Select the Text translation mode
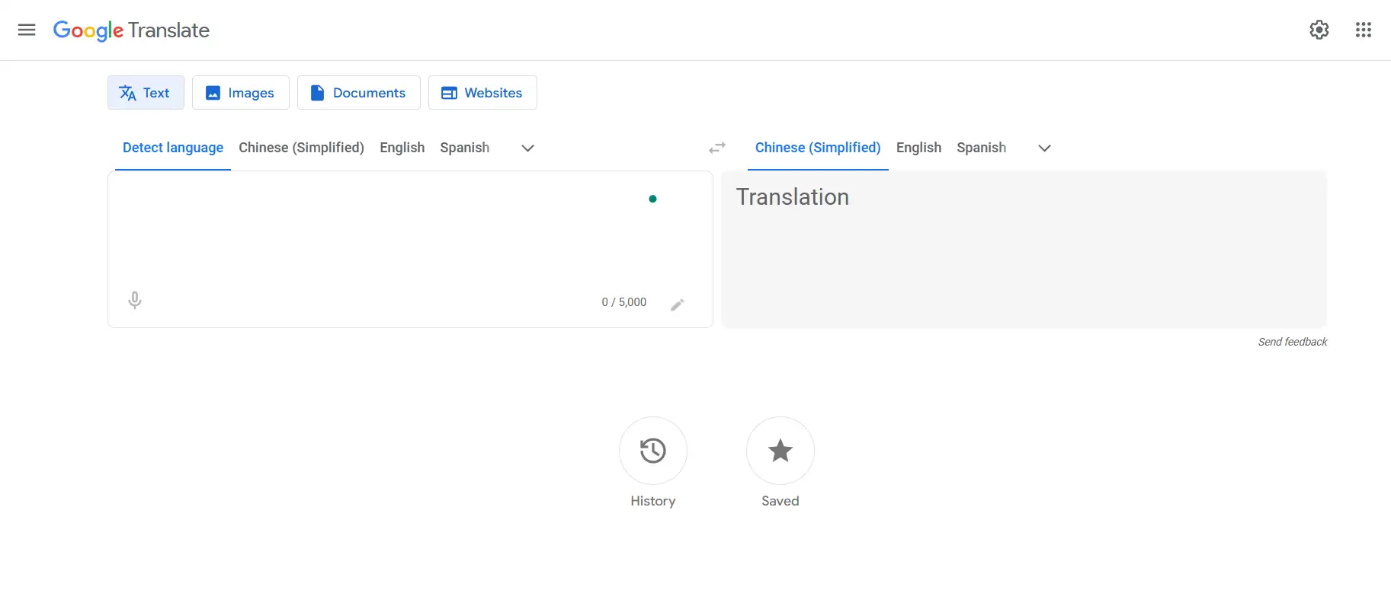This screenshot has height=590, width=1391. pyautogui.click(x=146, y=93)
